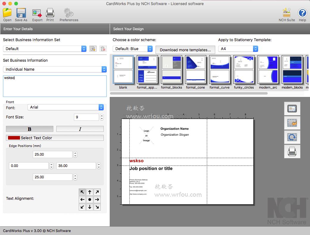Screen dimensions: 310x235
Task: Click Select Text Color button
Action: click(x=55, y=138)
